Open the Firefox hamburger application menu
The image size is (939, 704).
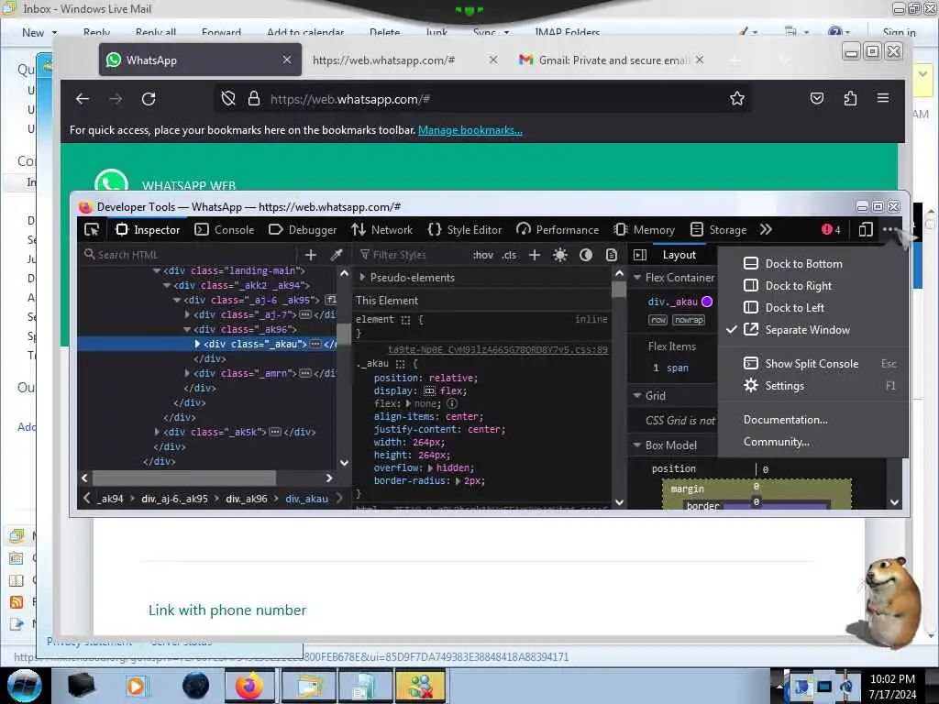883,97
